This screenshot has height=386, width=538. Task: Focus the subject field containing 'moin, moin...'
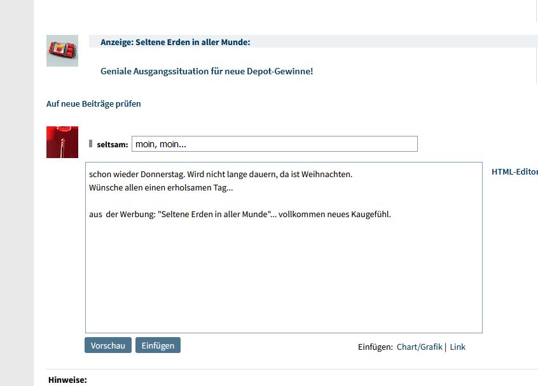click(275, 144)
